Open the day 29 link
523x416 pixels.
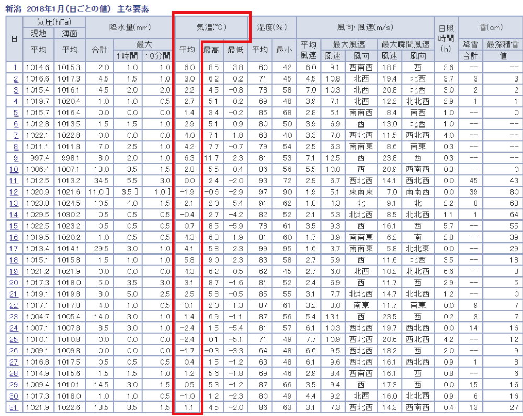tap(16, 384)
